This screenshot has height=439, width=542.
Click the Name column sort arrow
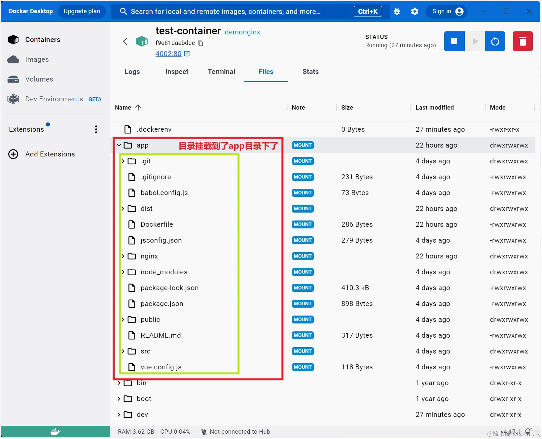pos(138,107)
